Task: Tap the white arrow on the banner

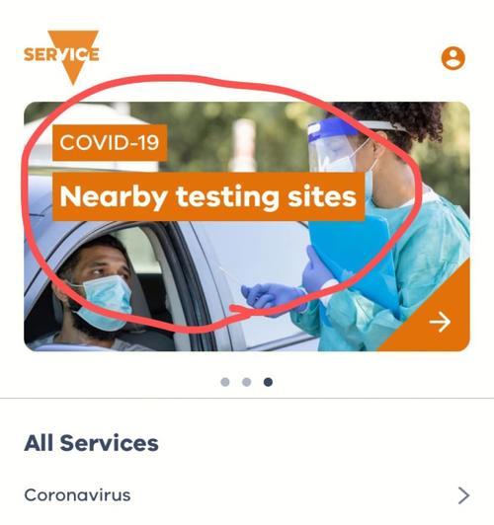Action: [440, 322]
